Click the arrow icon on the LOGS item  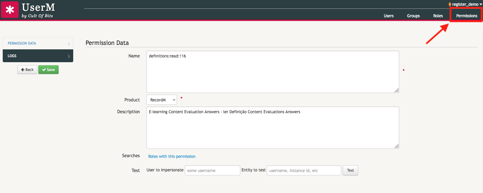[x=69, y=56]
